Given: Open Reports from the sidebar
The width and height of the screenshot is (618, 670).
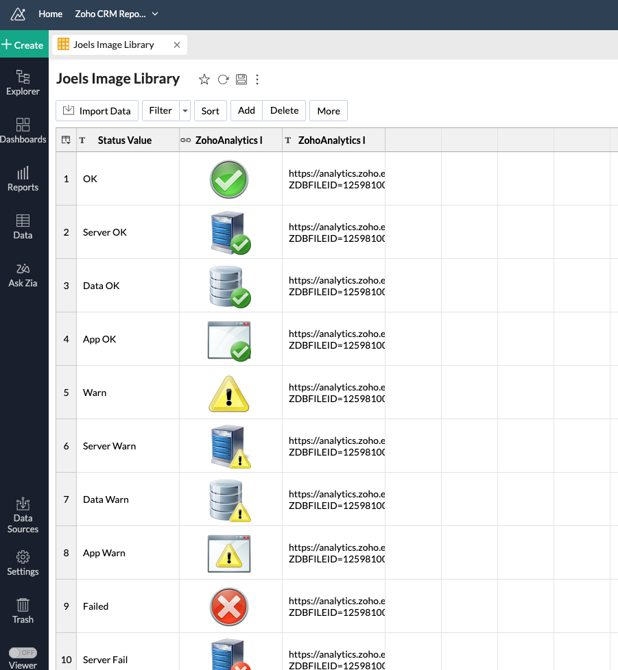Looking at the screenshot, I should [23, 178].
